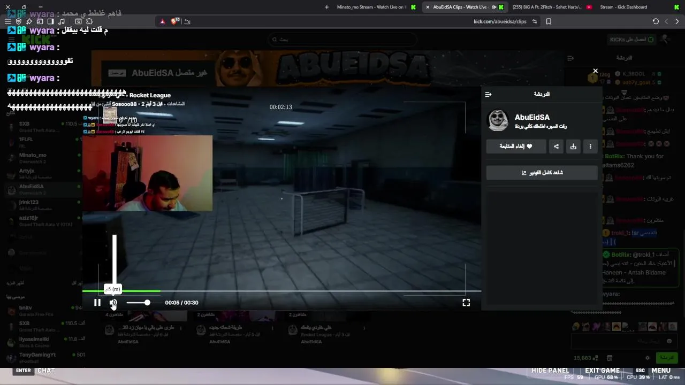Screen dimensions: 685x385
Task: Bookmark this page
Action: [549, 21]
